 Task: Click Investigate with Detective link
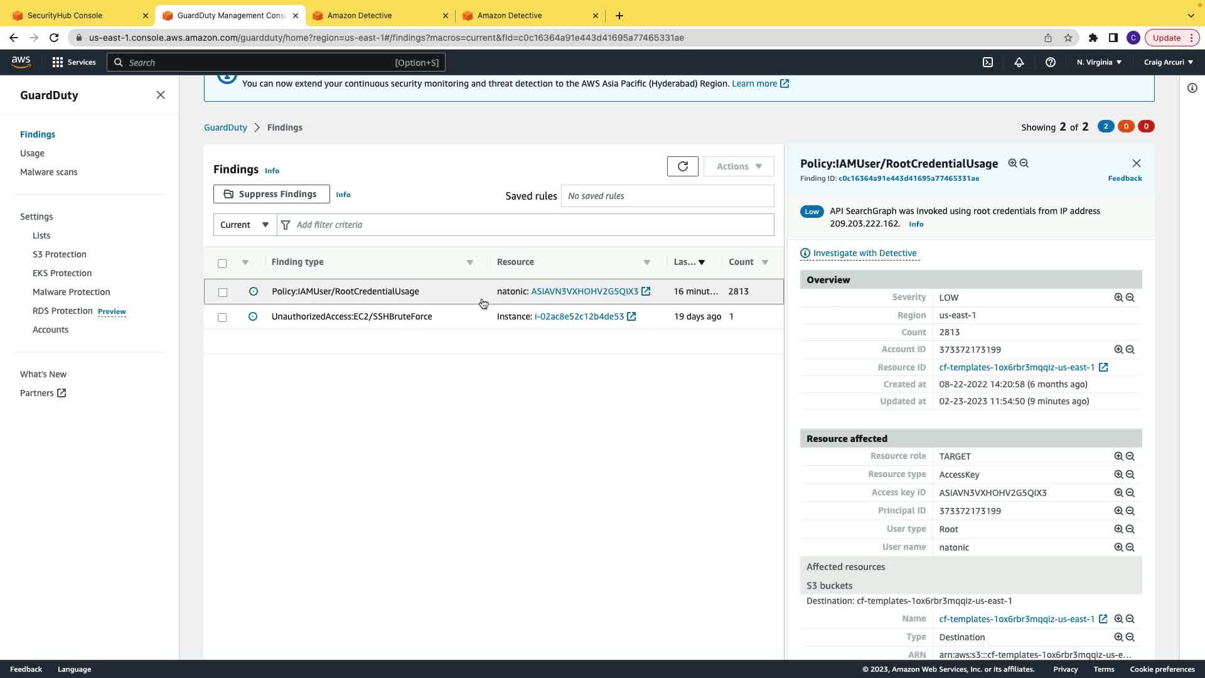pos(864,253)
